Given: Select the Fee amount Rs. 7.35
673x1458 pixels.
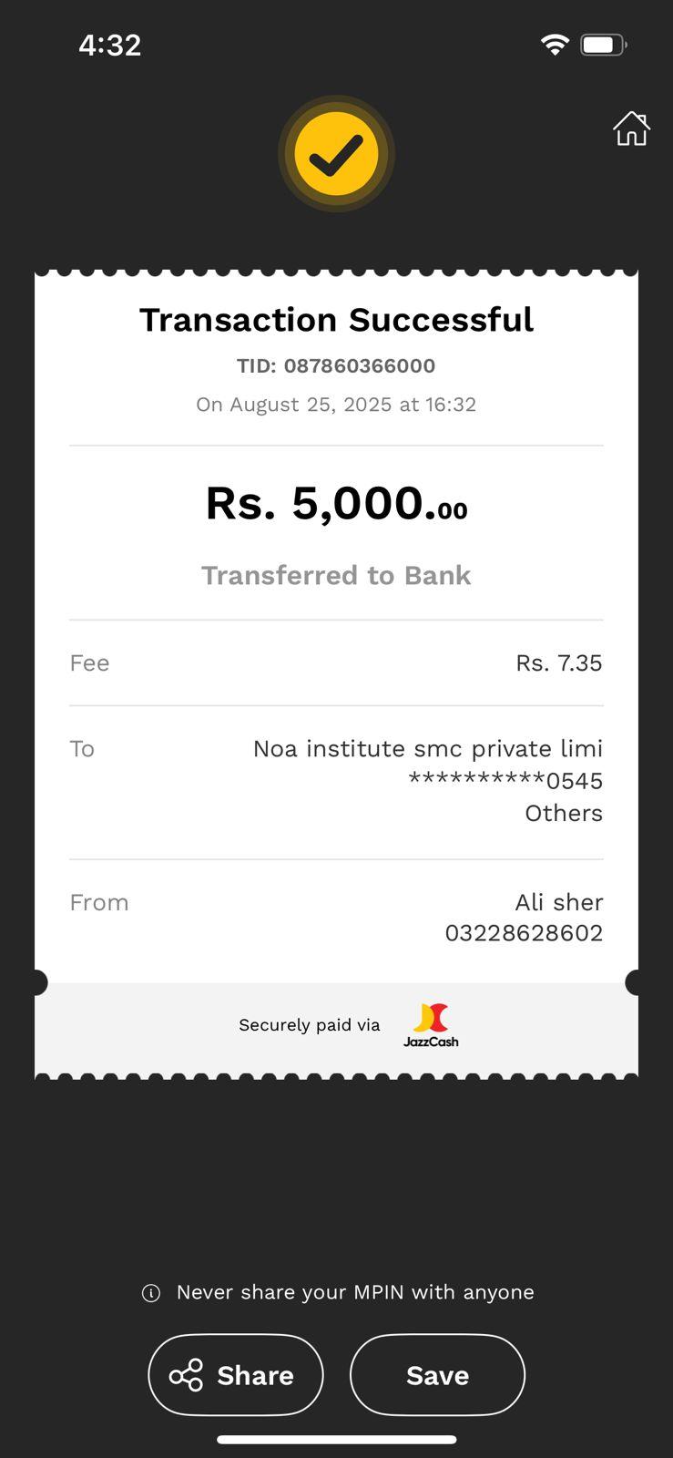Looking at the screenshot, I should (x=558, y=663).
